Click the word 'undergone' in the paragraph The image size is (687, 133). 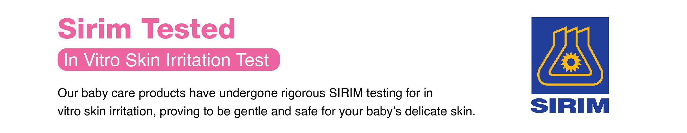pyautogui.click(x=249, y=93)
